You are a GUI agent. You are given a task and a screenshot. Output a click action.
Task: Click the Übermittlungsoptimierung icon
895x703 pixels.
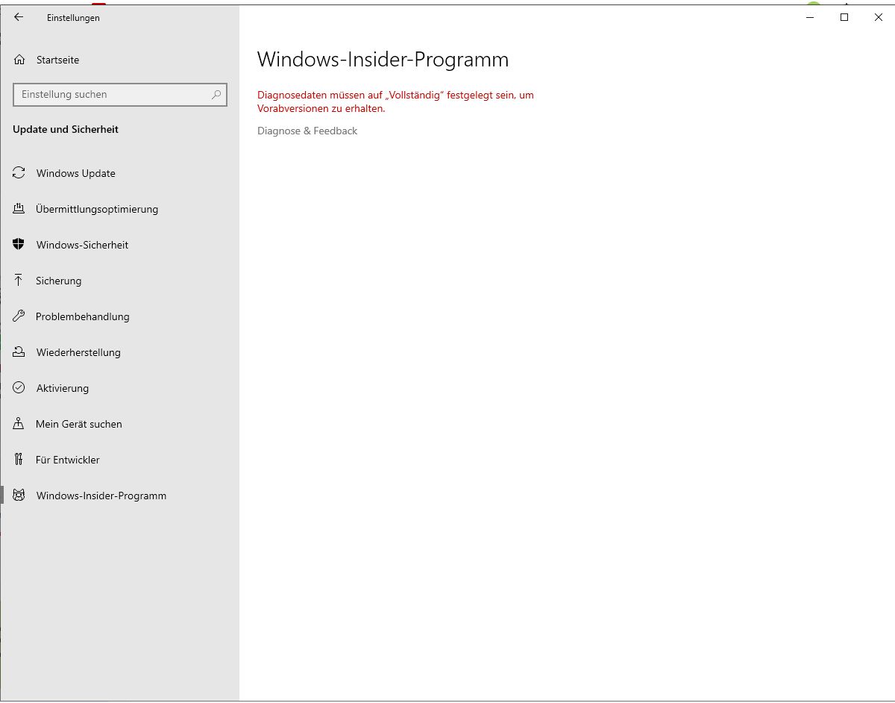(x=19, y=209)
